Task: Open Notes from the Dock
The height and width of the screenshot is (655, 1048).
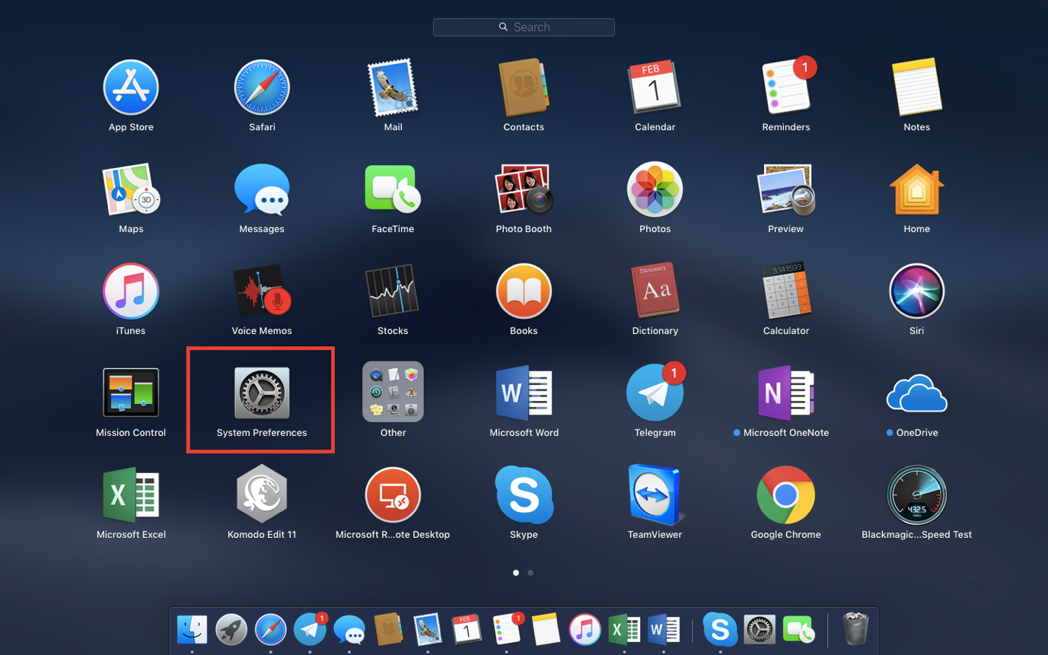Action: [x=546, y=629]
